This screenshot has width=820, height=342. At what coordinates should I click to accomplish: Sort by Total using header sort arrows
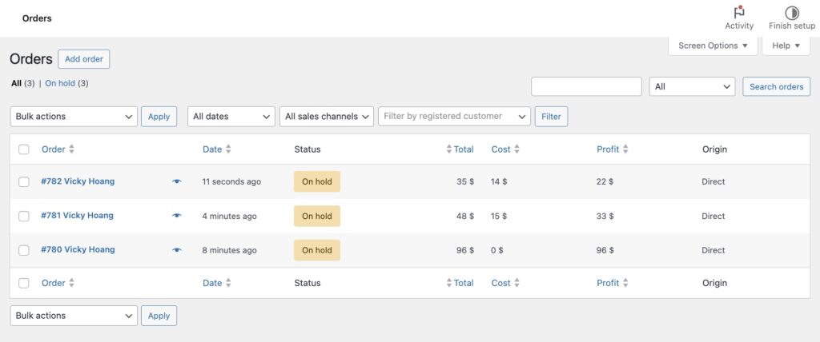448,149
